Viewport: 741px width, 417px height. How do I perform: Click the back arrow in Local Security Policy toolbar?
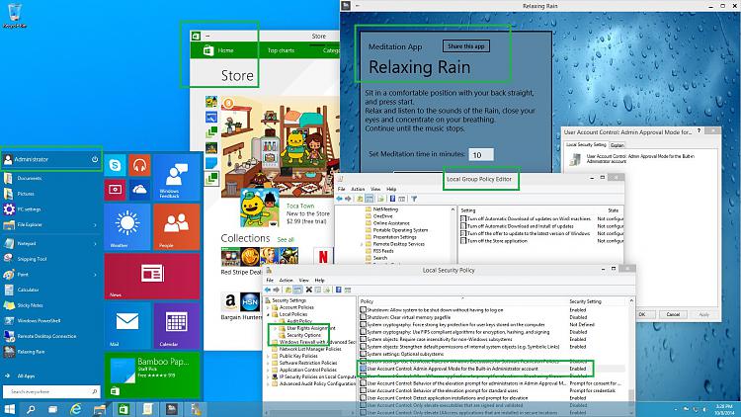268,290
